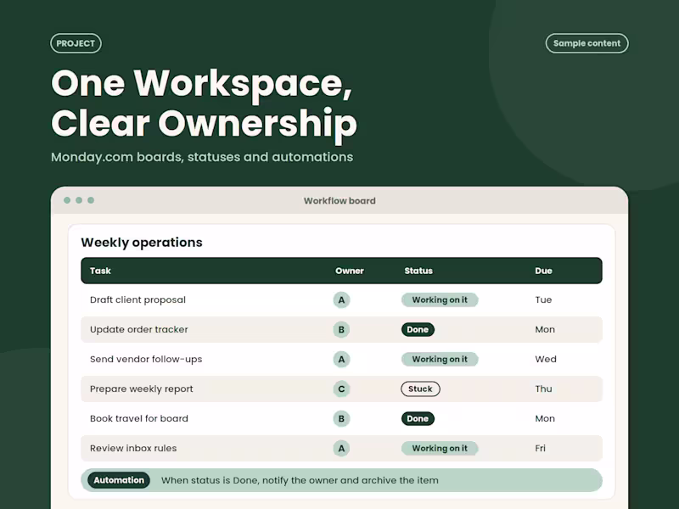This screenshot has width=679, height=509.
Task: Click the Sample content badge
Action: click(586, 43)
